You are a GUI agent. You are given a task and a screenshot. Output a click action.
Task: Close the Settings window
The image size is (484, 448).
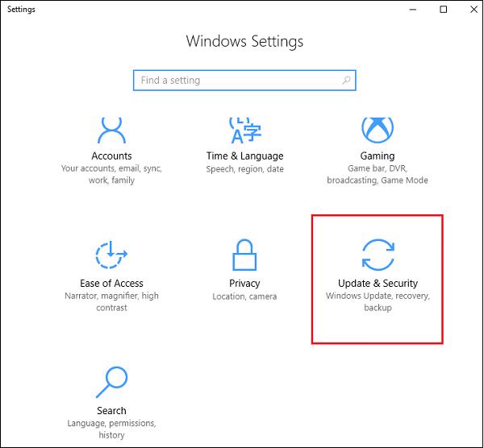click(474, 10)
